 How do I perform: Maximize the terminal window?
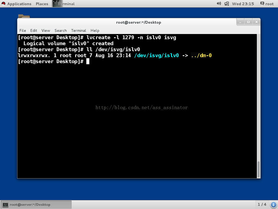pos(248,22)
